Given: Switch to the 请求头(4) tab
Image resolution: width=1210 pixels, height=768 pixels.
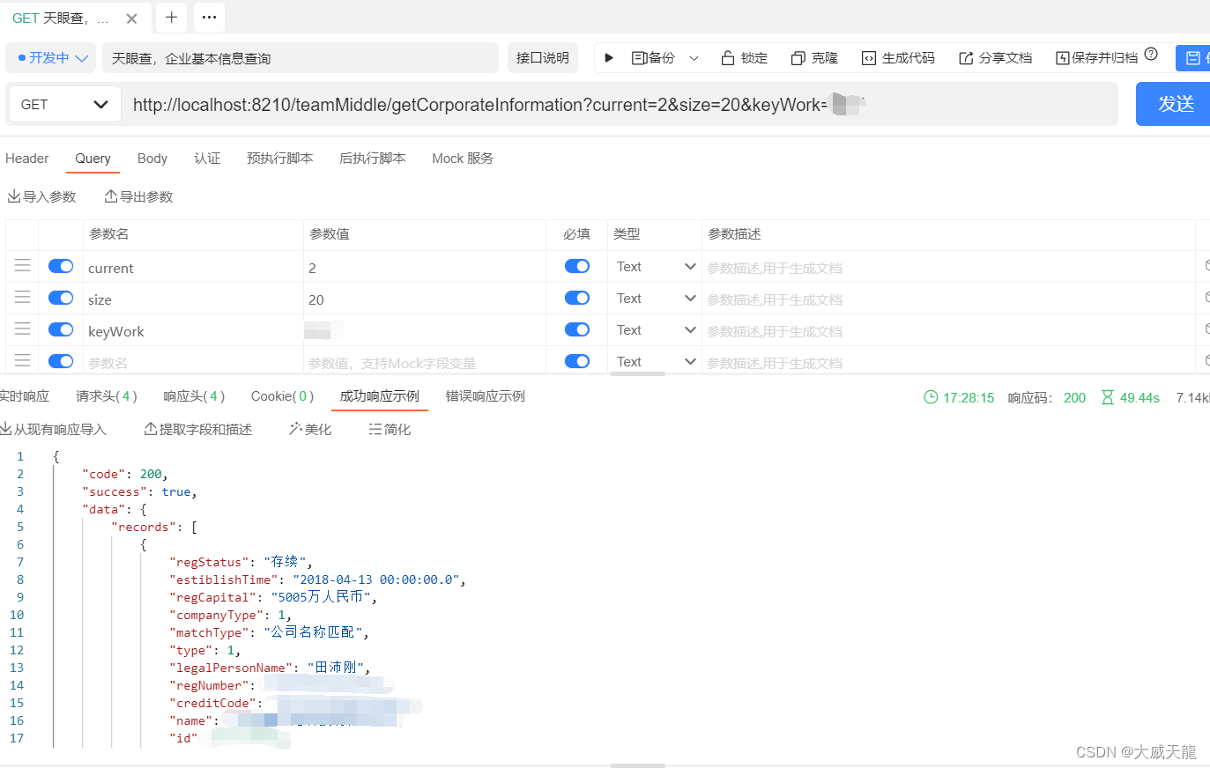Looking at the screenshot, I should pyautogui.click(x=107, y=396).
